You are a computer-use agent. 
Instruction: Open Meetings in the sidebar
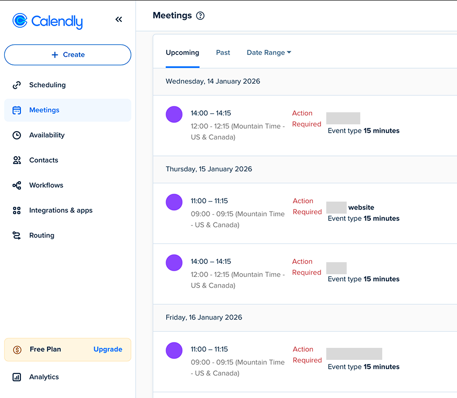point(67,110)
